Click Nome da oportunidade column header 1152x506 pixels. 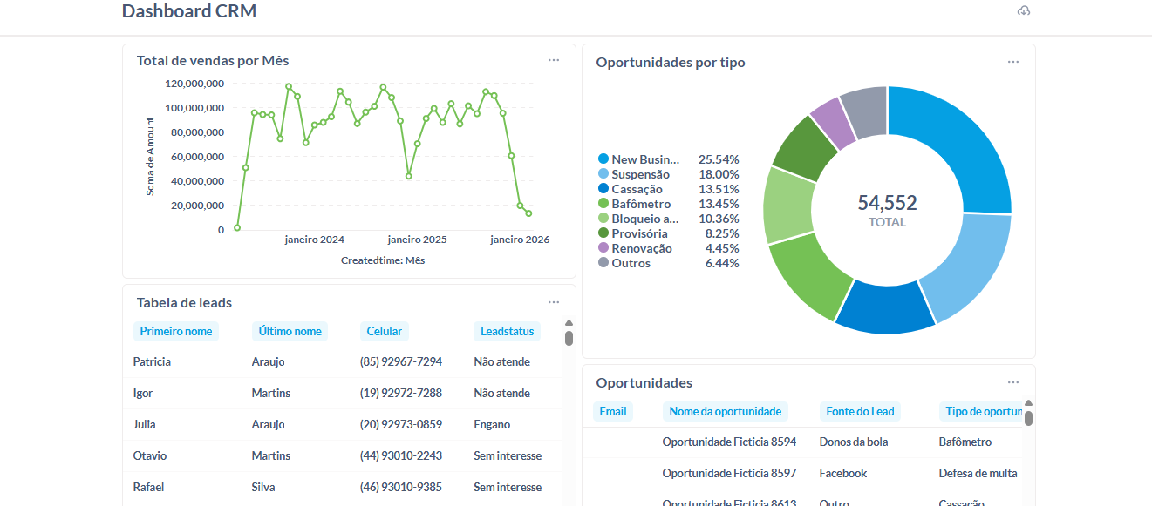725,411
